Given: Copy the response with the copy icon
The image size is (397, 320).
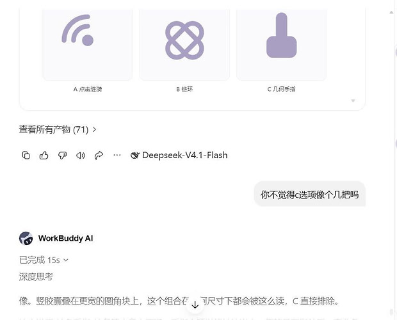Looking at the screenshot, I should point(26,155).
